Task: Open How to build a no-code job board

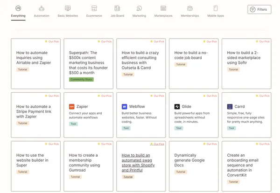Action: click(x=191, y=55)
